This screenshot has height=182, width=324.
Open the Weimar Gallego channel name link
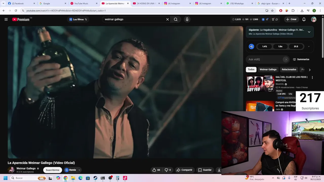tap(26, 168)
